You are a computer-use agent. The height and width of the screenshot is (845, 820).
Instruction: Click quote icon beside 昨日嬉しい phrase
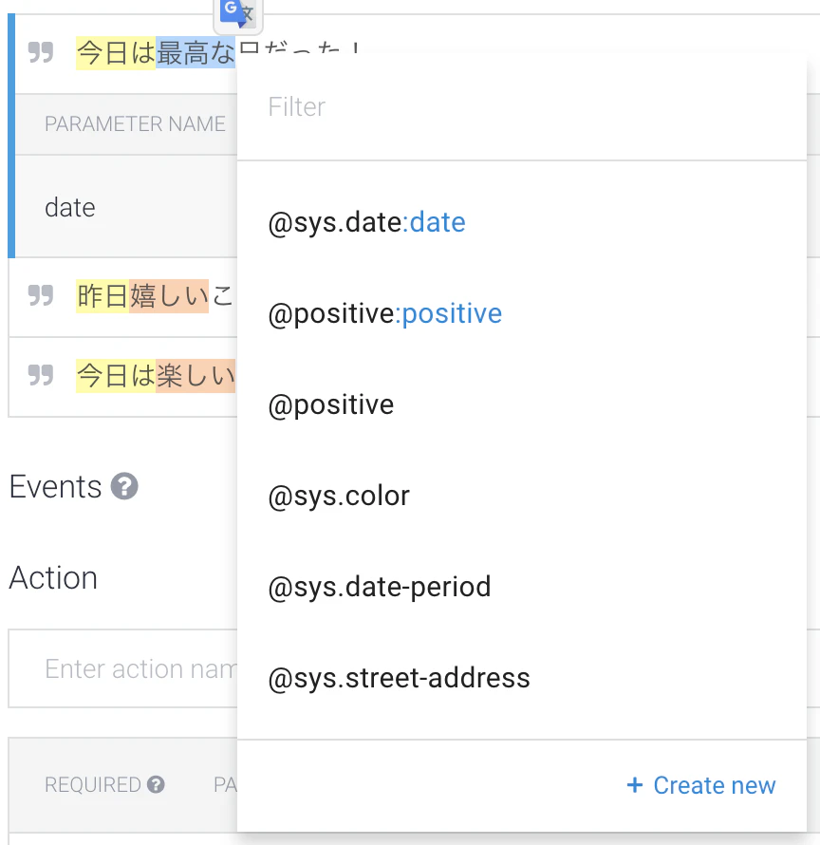tap(41, 295)
